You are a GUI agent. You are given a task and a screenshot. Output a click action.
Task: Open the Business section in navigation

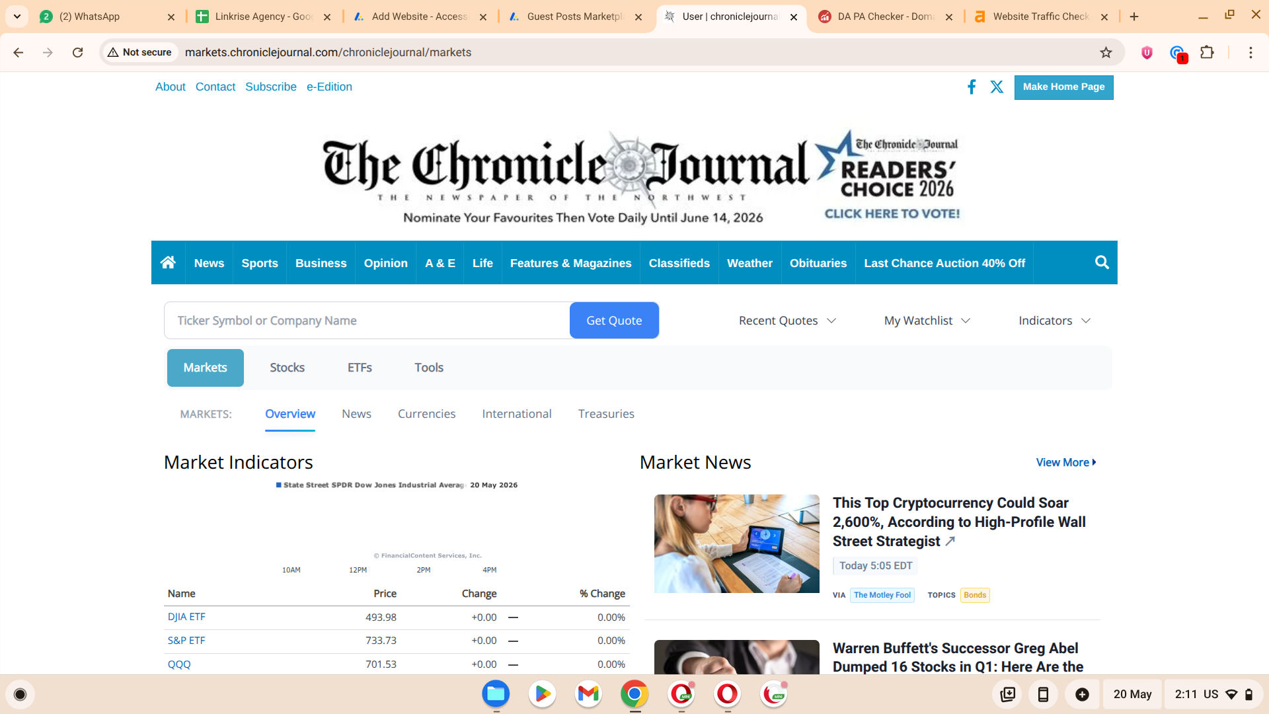point(321,263)
